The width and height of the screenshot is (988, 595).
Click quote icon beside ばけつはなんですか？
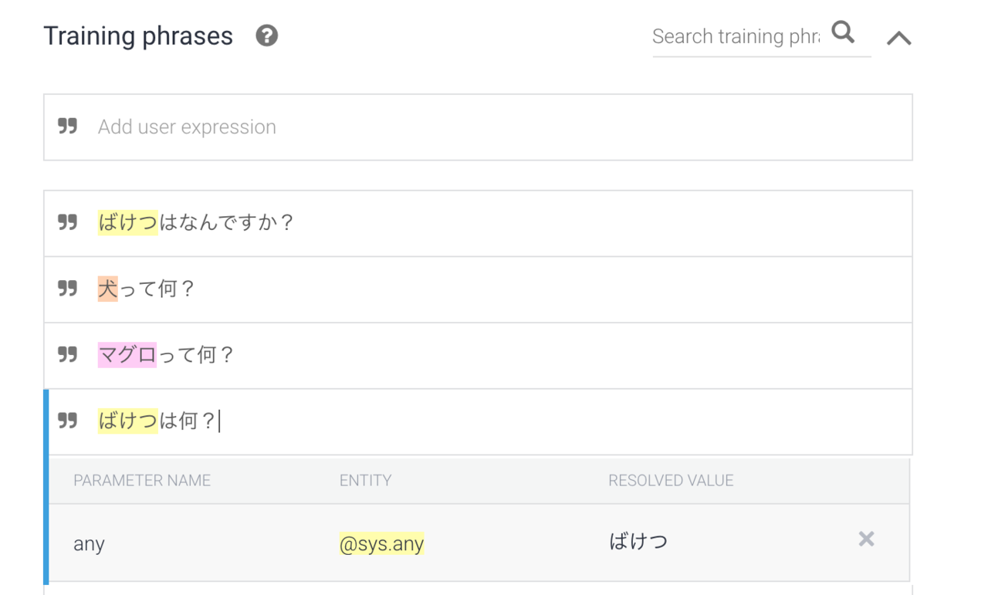pos(68,223)
